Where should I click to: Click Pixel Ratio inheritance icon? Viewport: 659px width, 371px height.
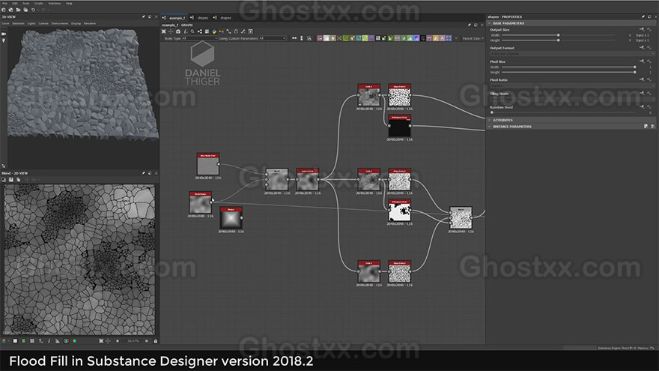642,79
